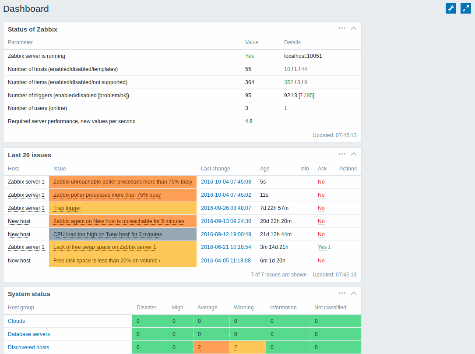
Task: Open 'Zabbix unreachable poller processes more than 75% busy' issue
Action: pyautogui.click(x=123, y=182)
